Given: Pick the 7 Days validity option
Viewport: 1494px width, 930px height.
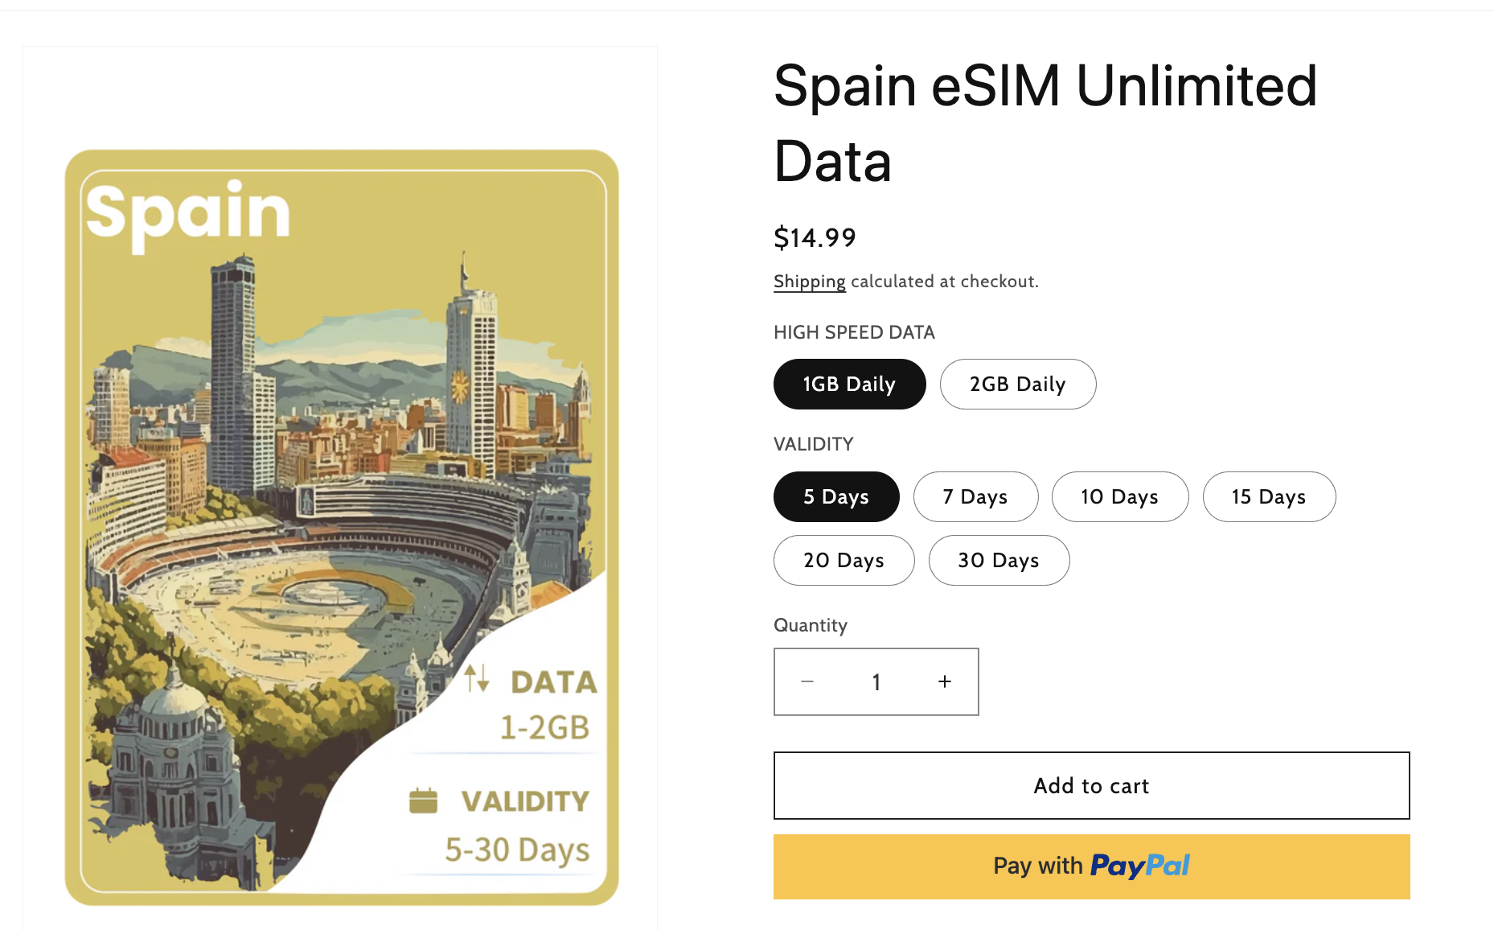Looking at the screenshot, I should [x=975, y=497].
